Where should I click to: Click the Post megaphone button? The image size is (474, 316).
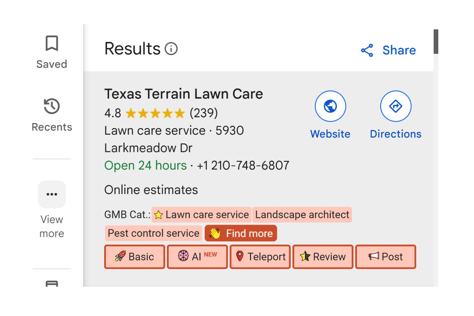tap(386, 257)
